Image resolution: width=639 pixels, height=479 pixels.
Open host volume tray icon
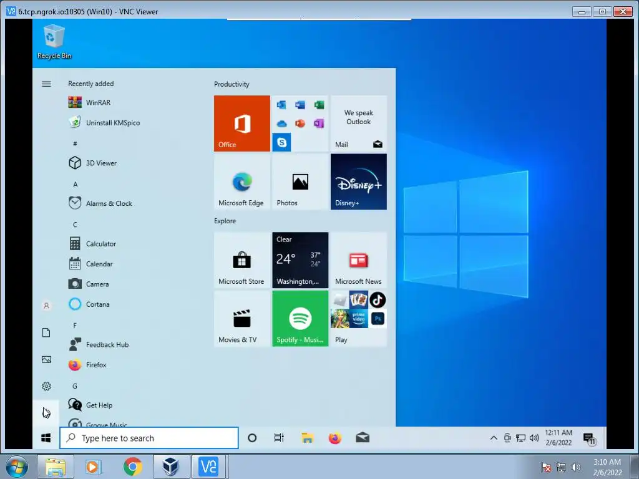[576, 467]
